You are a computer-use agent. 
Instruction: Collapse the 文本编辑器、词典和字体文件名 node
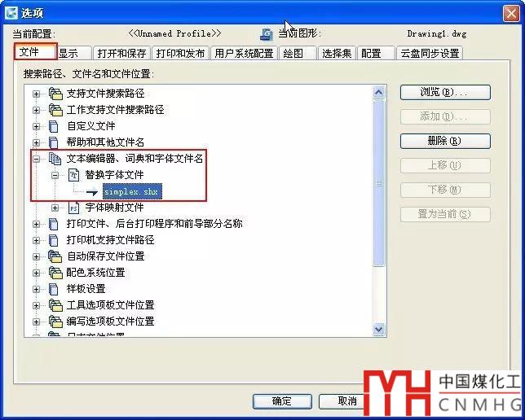pos(36,159)
